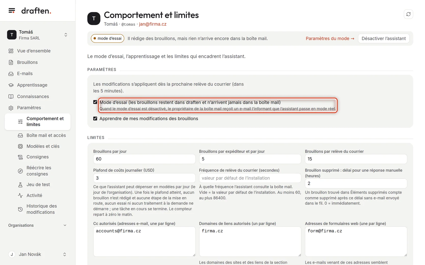Open Modèles et clés chip icon
Screen dimensions: 425x265
point(20,146)
